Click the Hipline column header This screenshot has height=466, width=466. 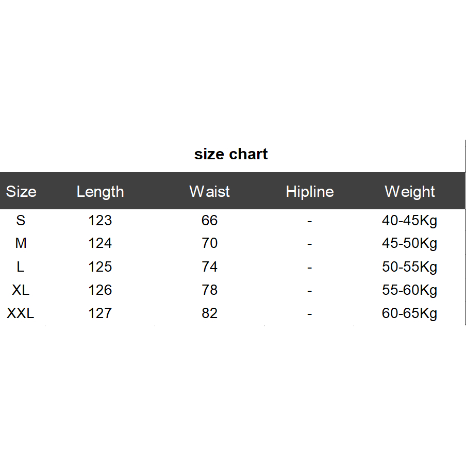[310, 192]
